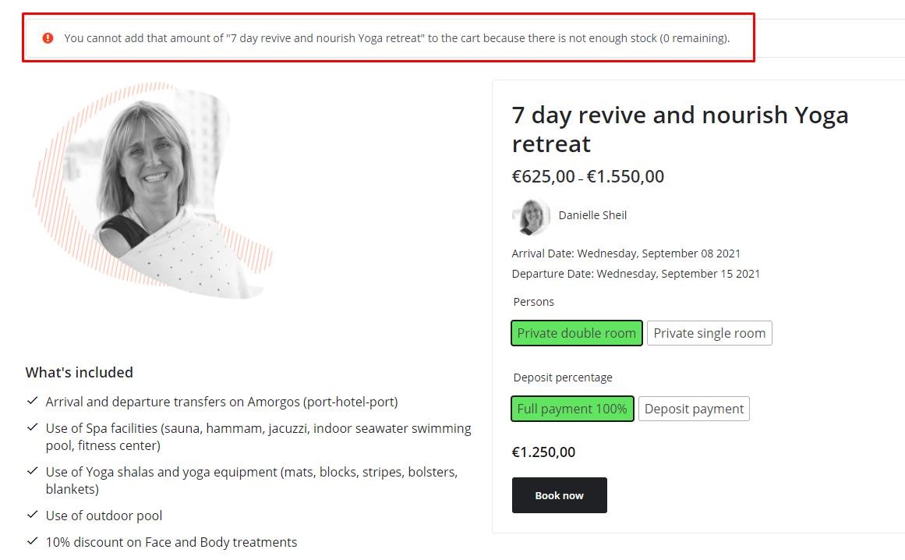Click checkmark beside 10% discount item
This screenshot has width=905, height=560.
point(33,541)
